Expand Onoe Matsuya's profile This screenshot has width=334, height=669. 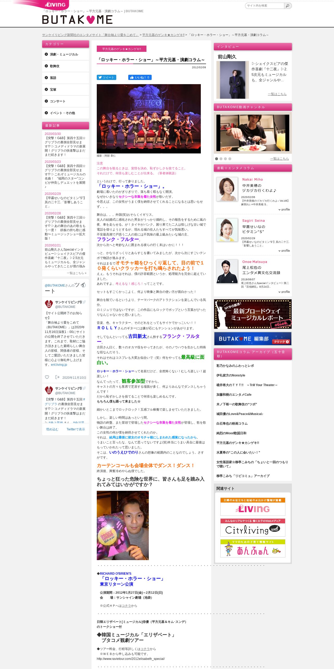284,292
